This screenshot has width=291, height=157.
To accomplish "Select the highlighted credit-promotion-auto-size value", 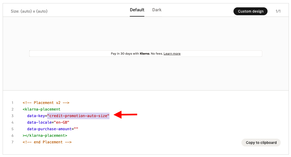I will coord(78,116).
